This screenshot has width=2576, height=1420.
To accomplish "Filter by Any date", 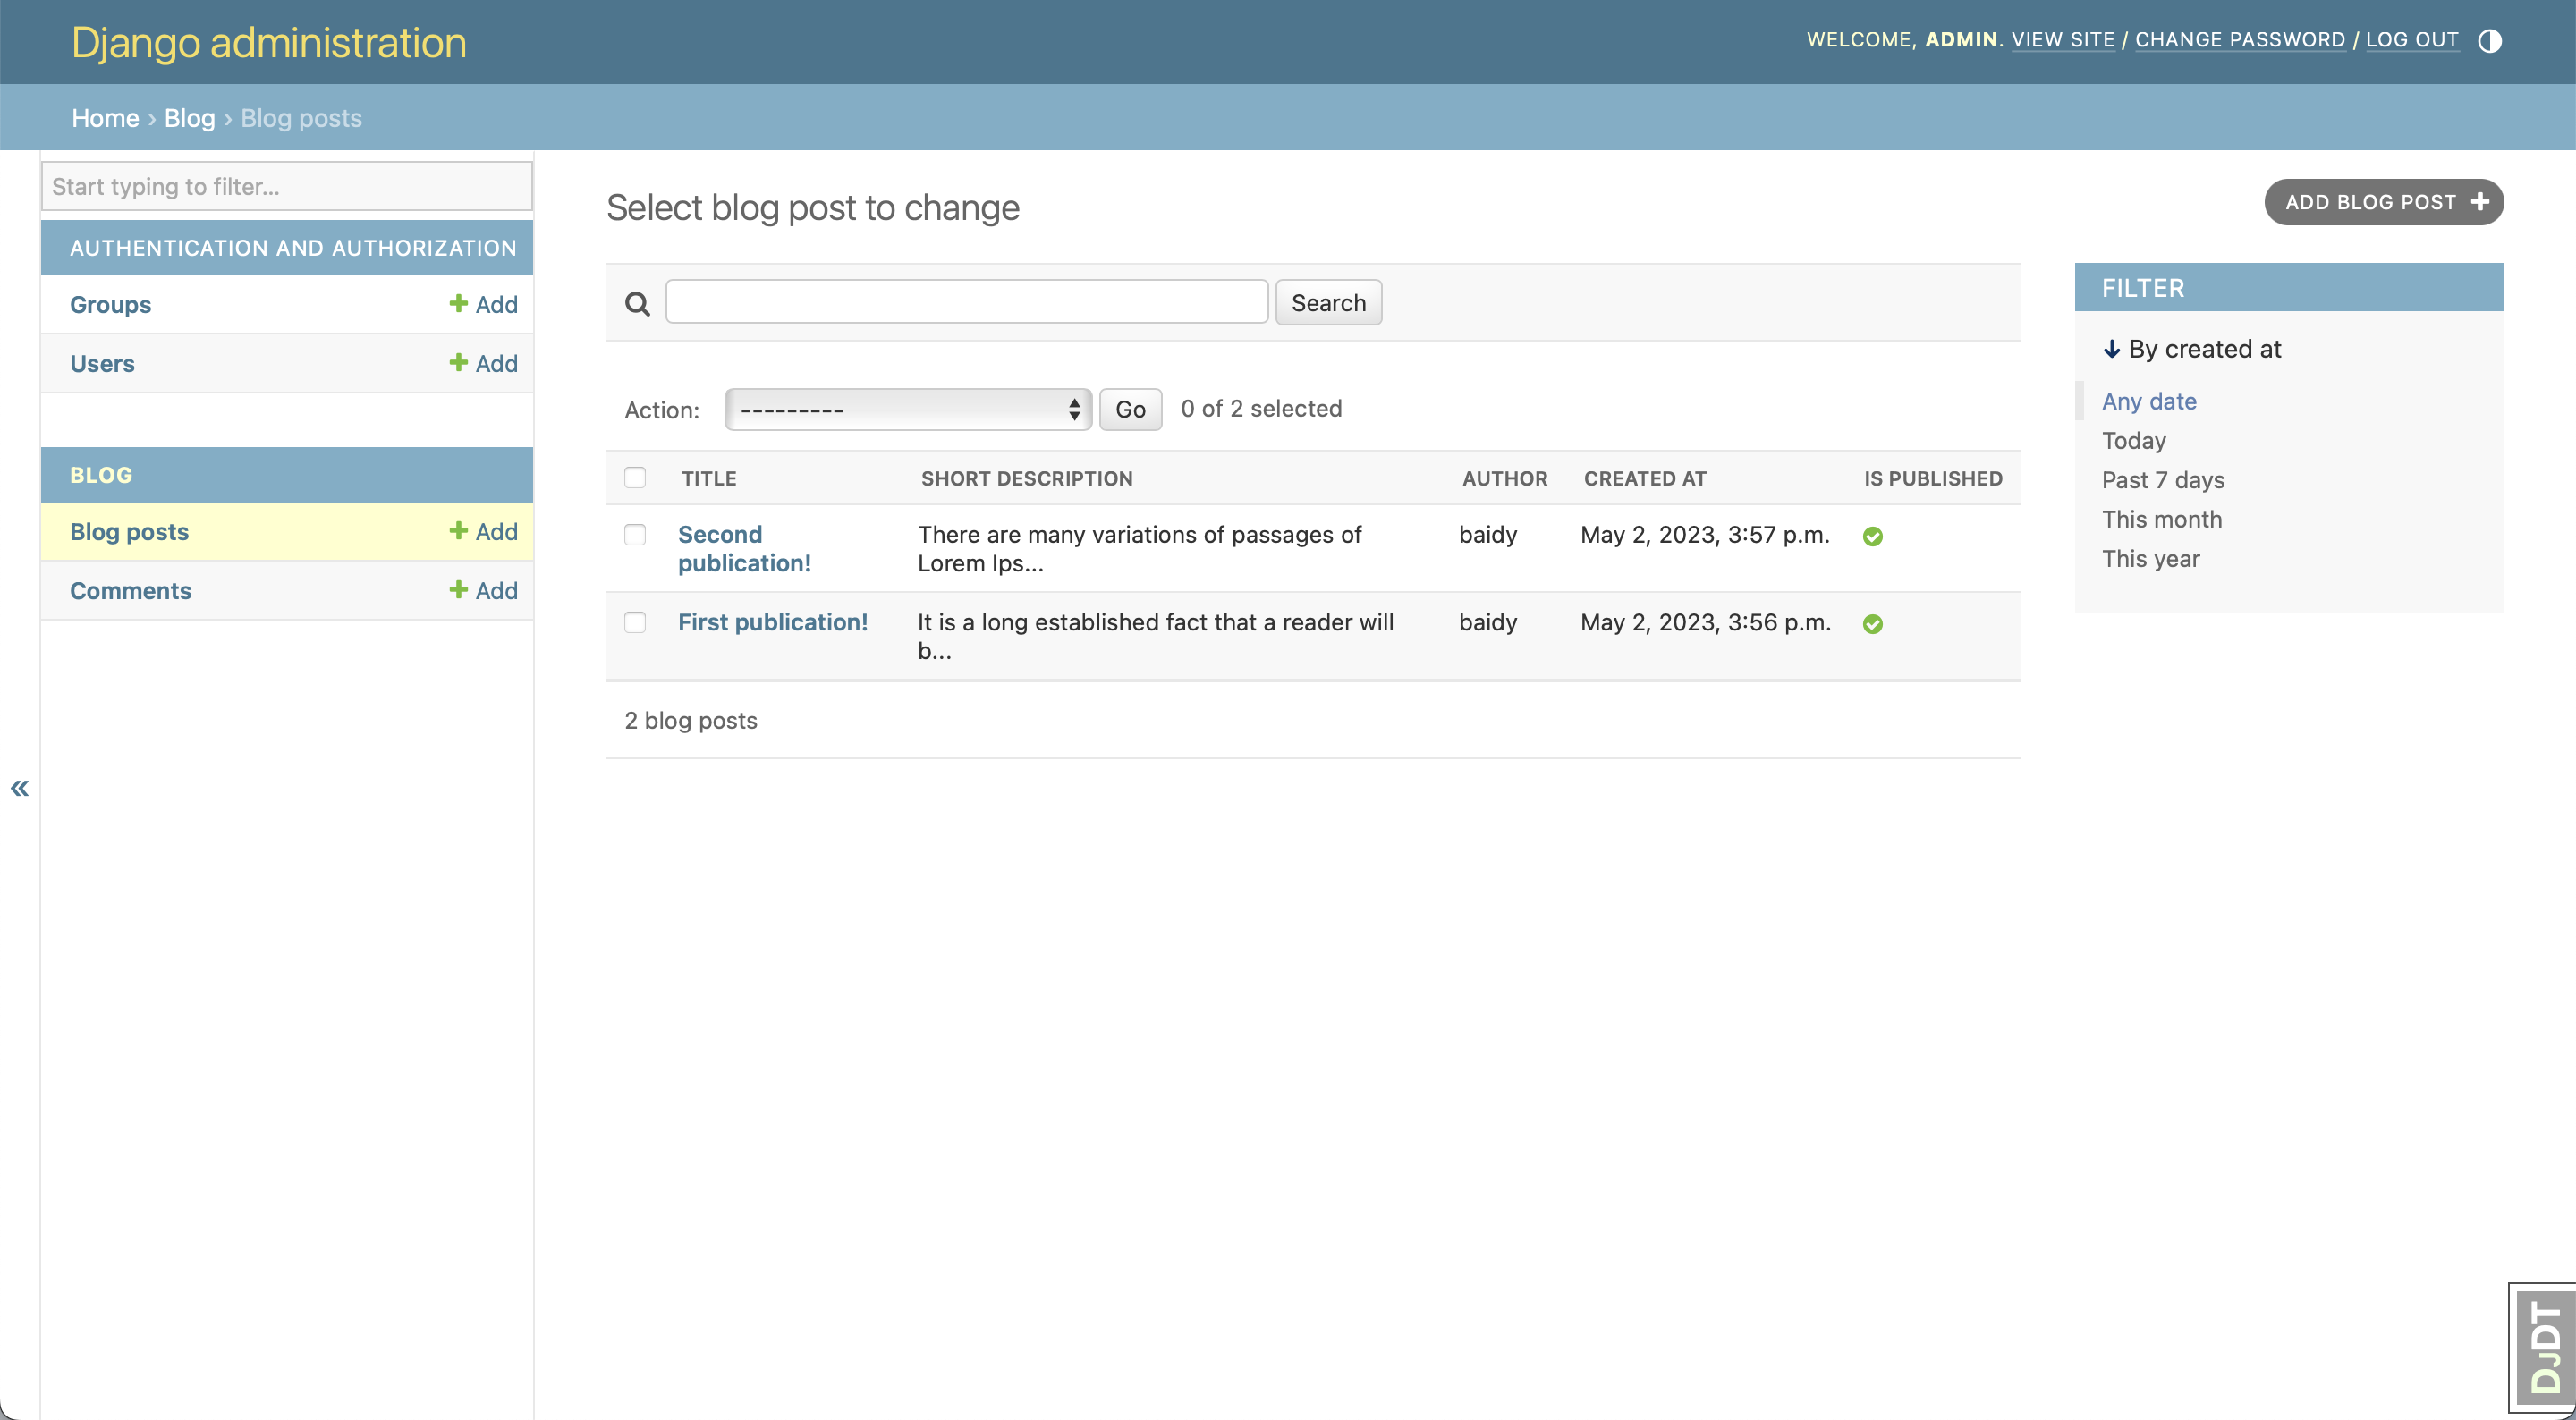I will point(2148,401).
